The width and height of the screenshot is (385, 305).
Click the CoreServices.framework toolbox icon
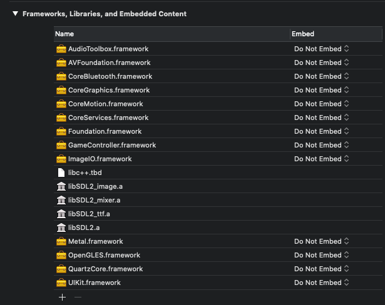61,117
